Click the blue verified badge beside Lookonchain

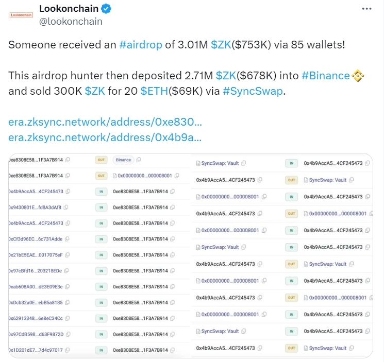(x=107, y=9)
